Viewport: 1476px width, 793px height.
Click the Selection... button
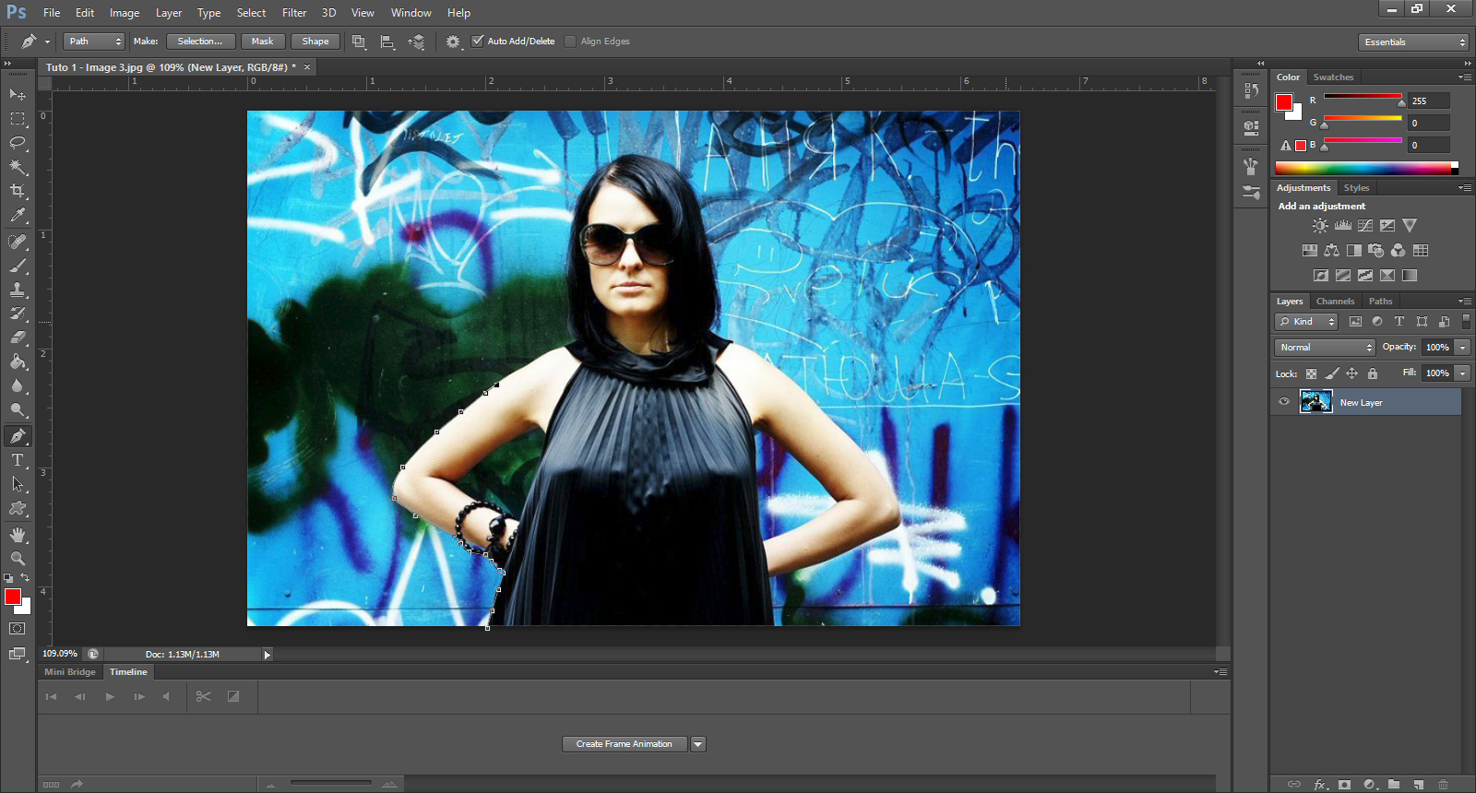200,41
